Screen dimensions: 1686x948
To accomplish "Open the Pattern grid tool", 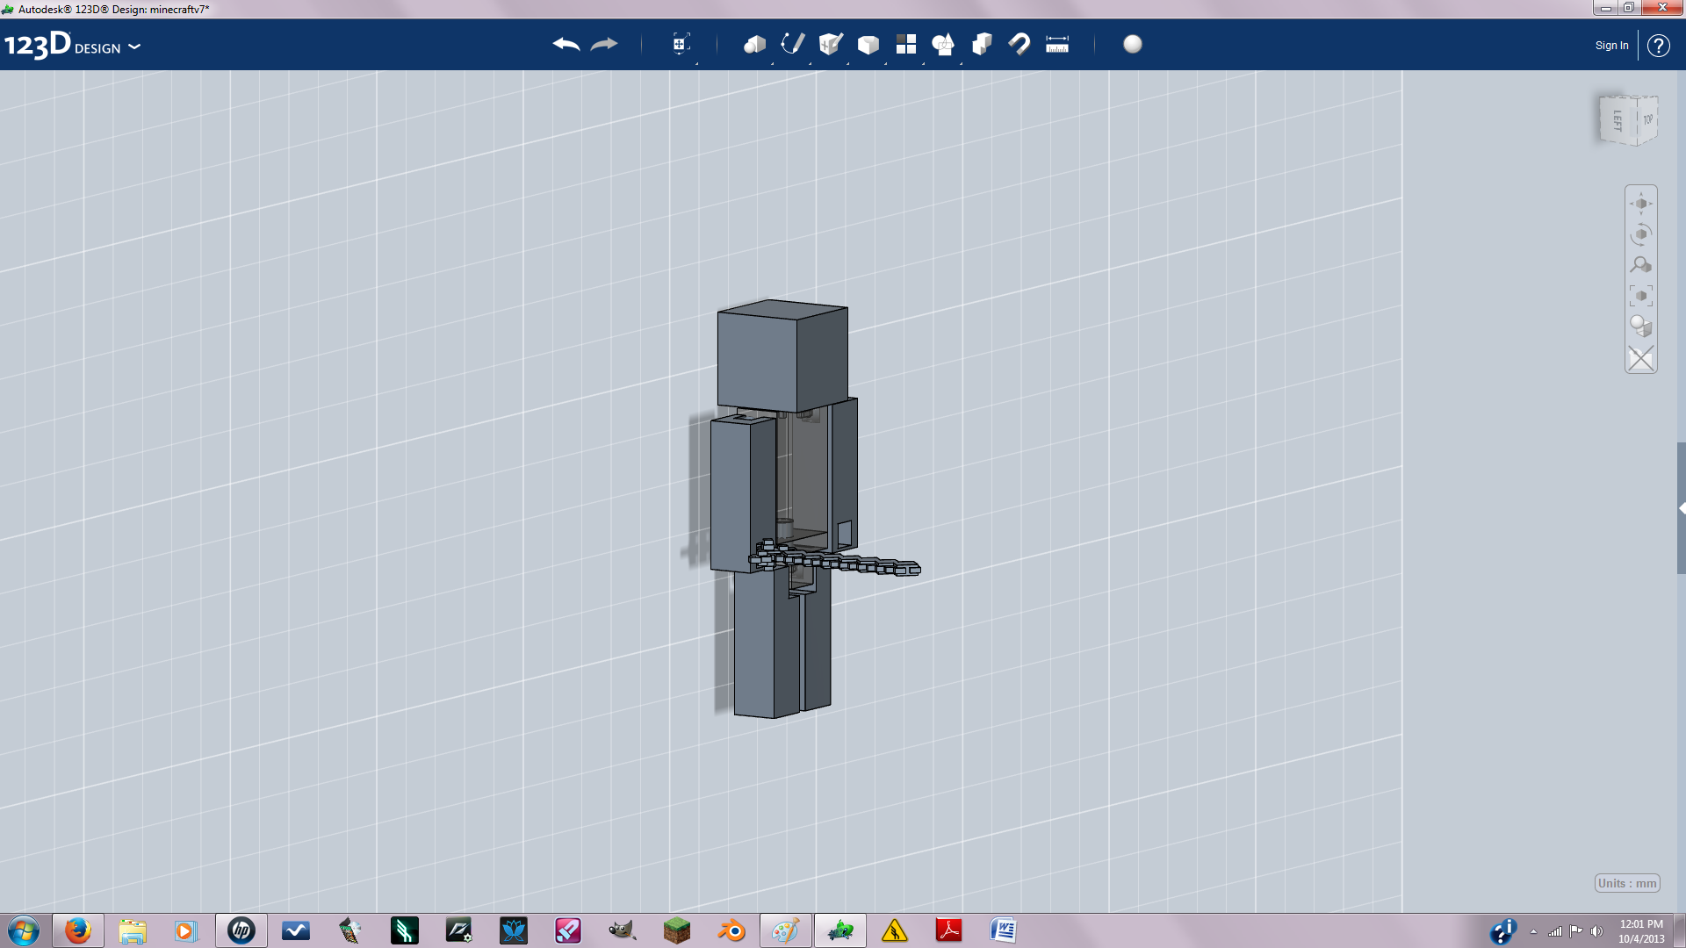I will coord(905,44).
